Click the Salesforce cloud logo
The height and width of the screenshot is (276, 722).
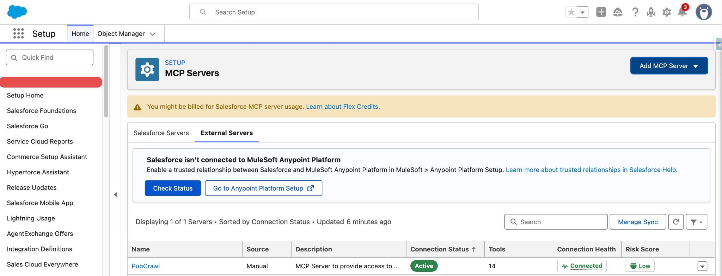click(x=17, y=12)
